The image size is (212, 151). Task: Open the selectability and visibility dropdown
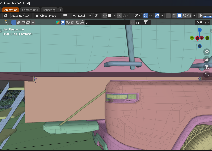[x=138, y=16]
